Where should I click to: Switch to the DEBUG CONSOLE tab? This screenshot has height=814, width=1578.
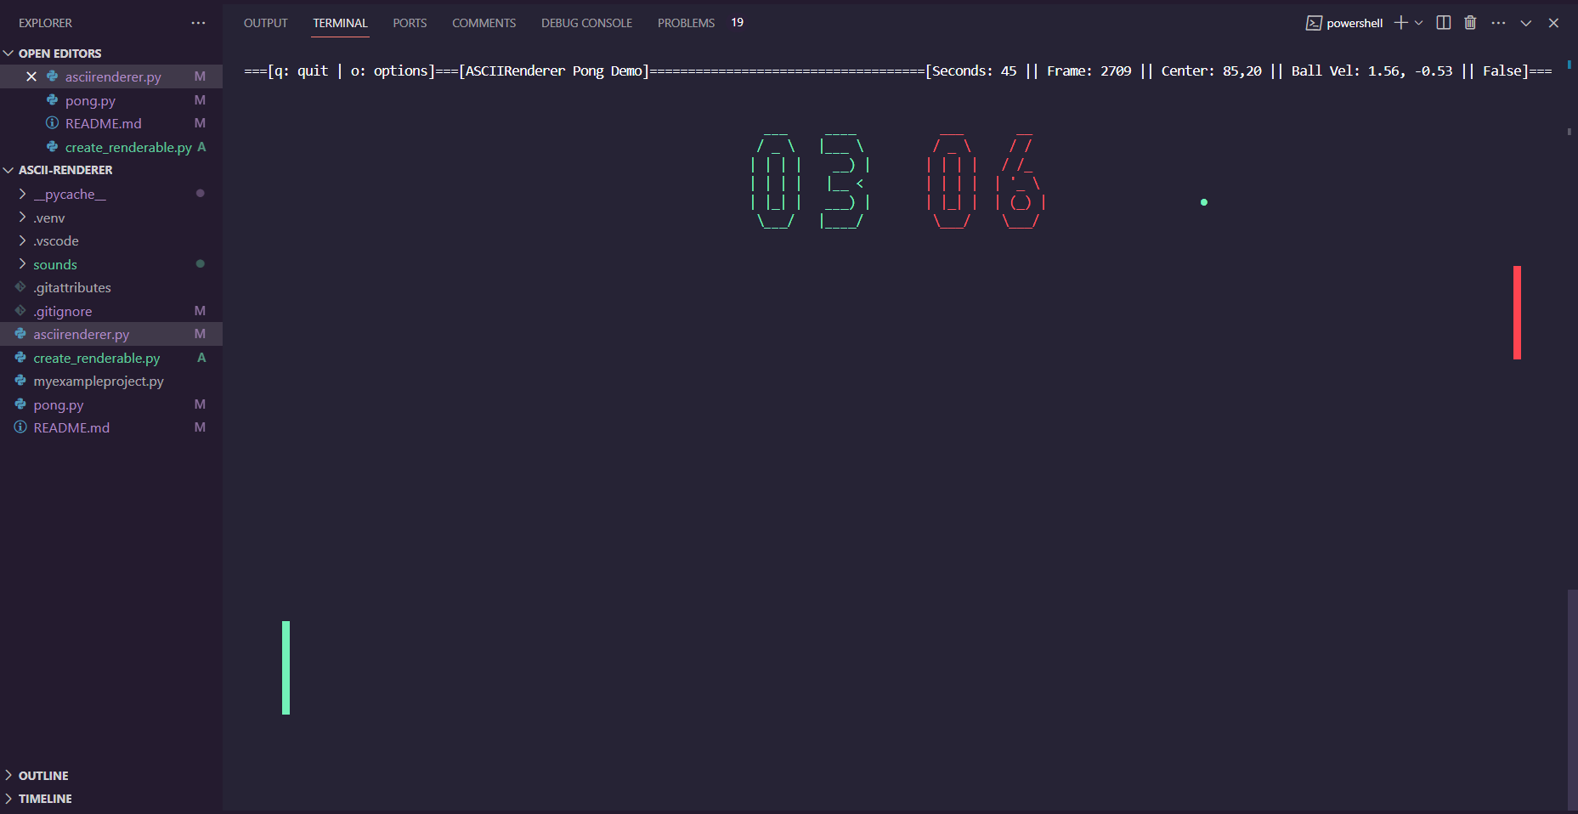click(586, 23)
